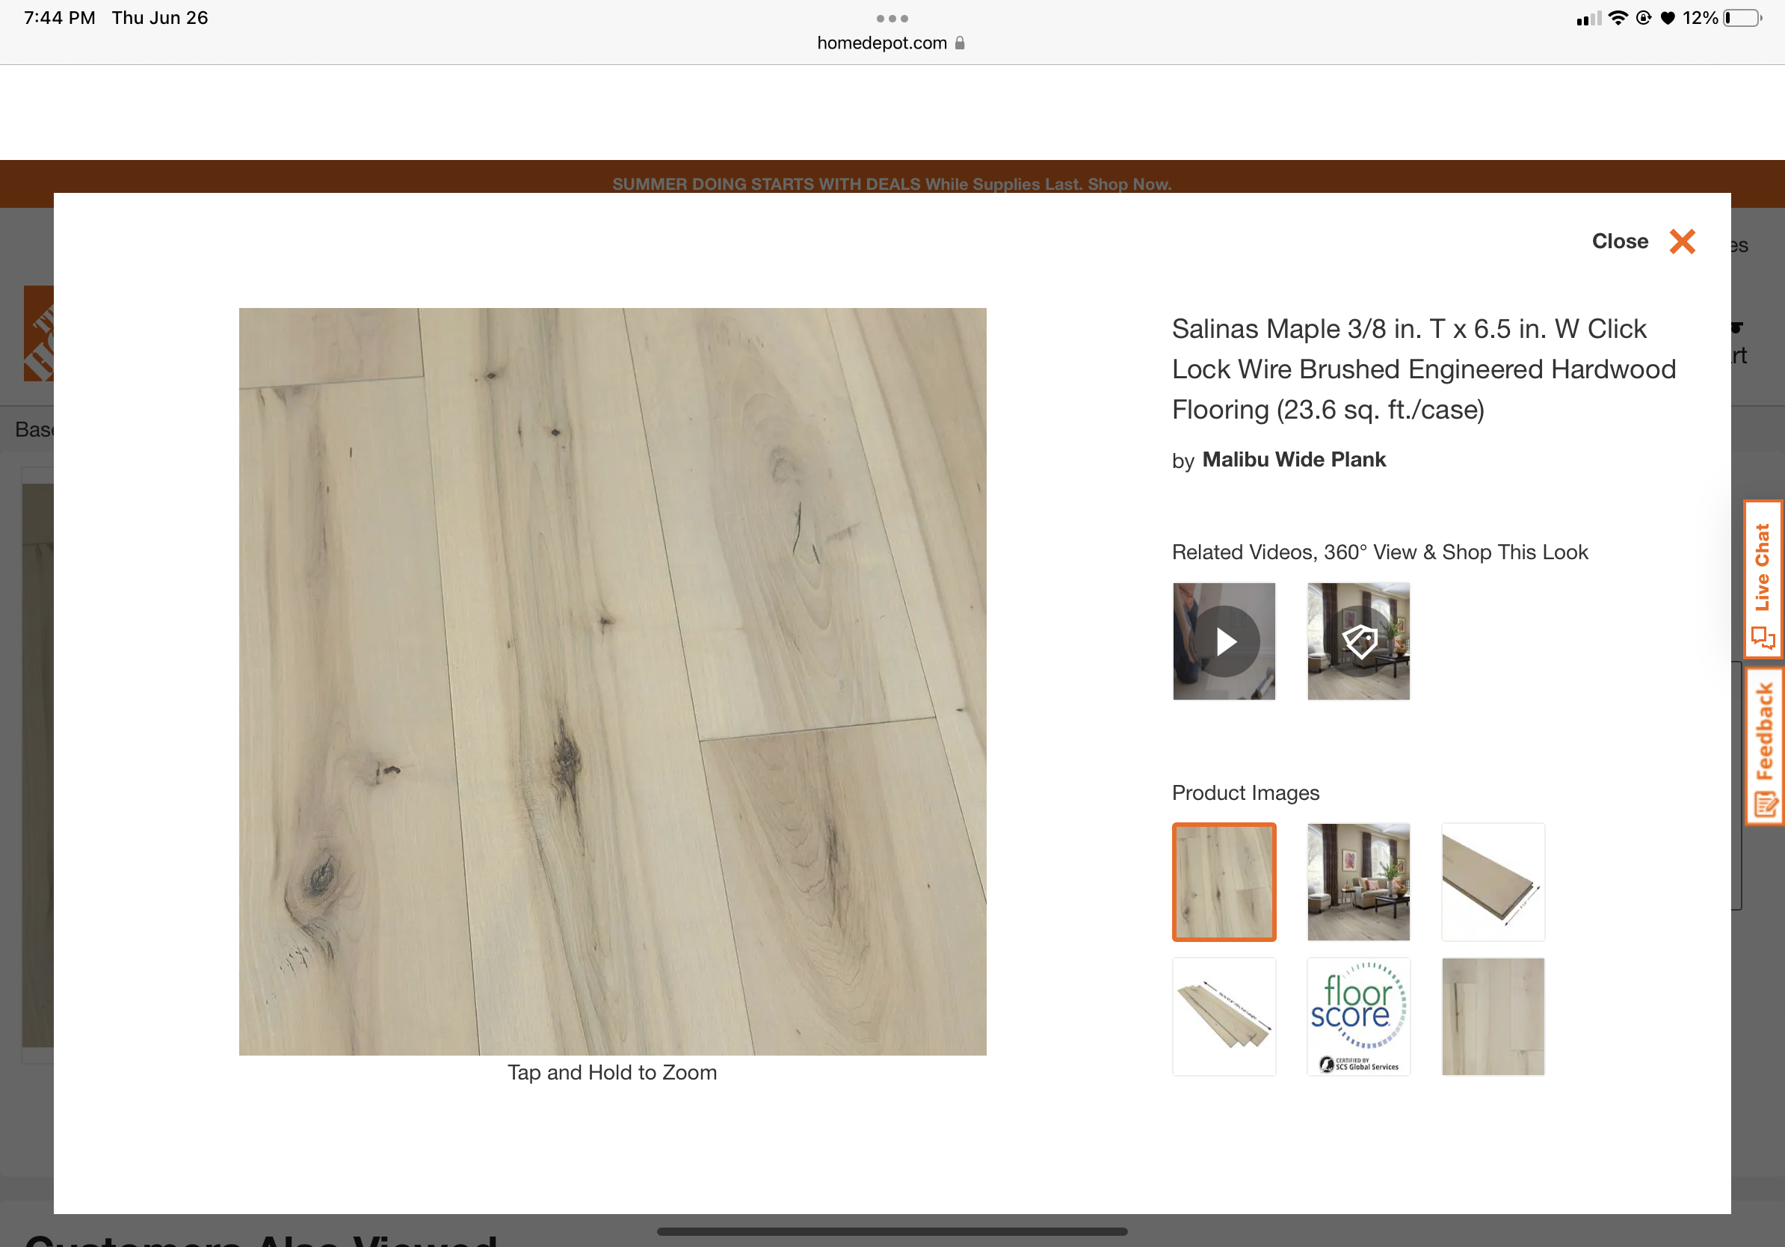
Task: Tap the main flooring product image
Action: [x=612, y=681]
